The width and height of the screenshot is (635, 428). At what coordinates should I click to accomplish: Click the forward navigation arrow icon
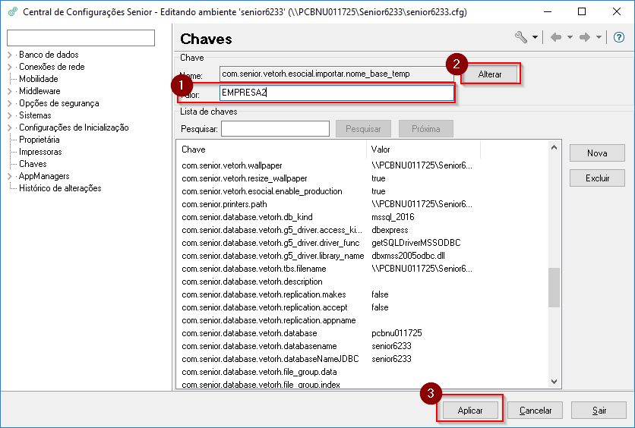585,38
